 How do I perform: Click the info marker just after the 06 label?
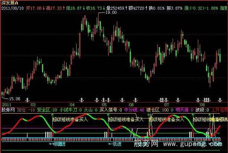click(x=135, y=100)
